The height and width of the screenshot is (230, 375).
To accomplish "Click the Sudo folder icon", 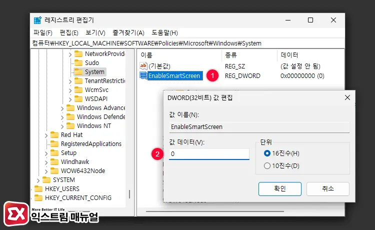I will coord(78,63).
